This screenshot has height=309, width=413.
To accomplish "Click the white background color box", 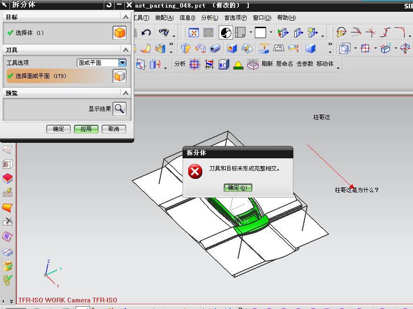I will [x=260, y=33].
